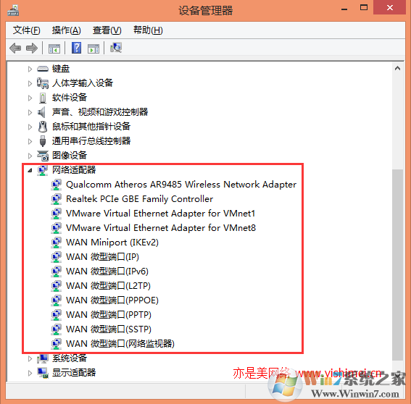Select Realtek PCIe GBE Family Controller

click(x=139, y=199)
